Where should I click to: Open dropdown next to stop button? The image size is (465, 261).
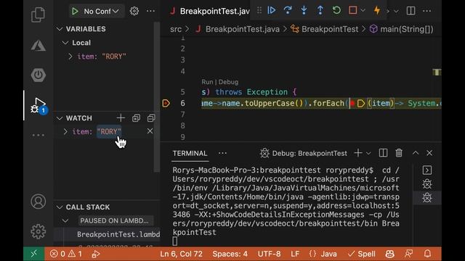(x=363, y=11)
